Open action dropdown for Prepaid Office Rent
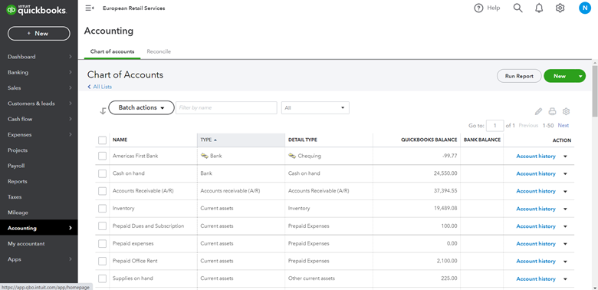 (x=565, y=261)
